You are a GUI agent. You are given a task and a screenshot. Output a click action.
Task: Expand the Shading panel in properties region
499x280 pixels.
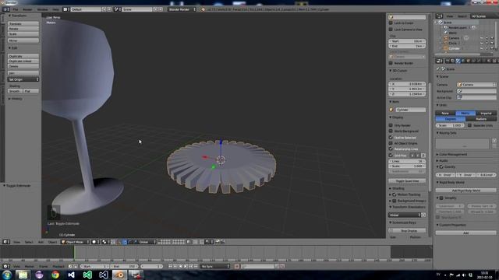tap(397, 188)
